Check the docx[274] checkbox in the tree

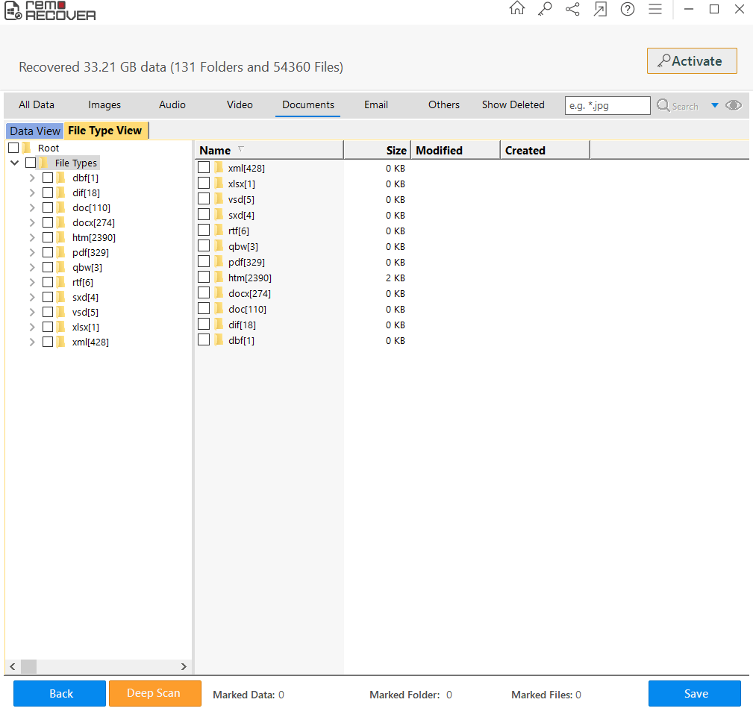[x=48, y=222]
